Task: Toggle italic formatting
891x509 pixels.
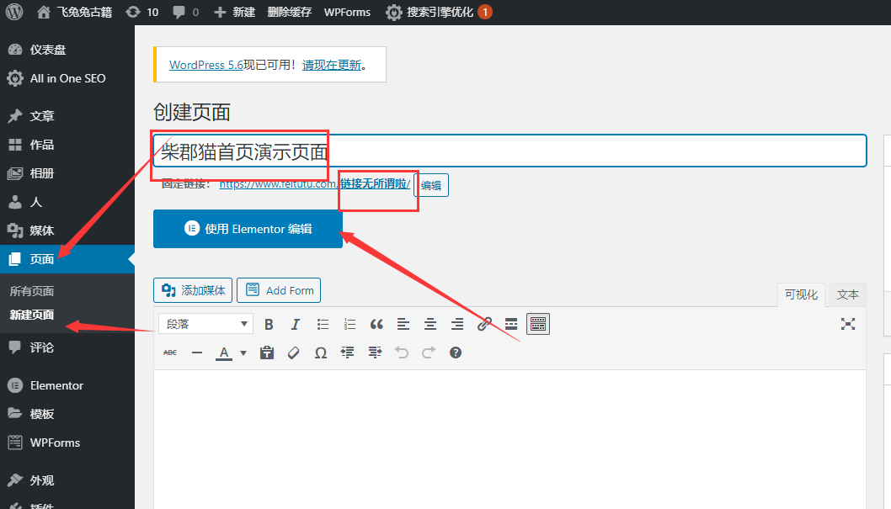Action: click(295, 324)
